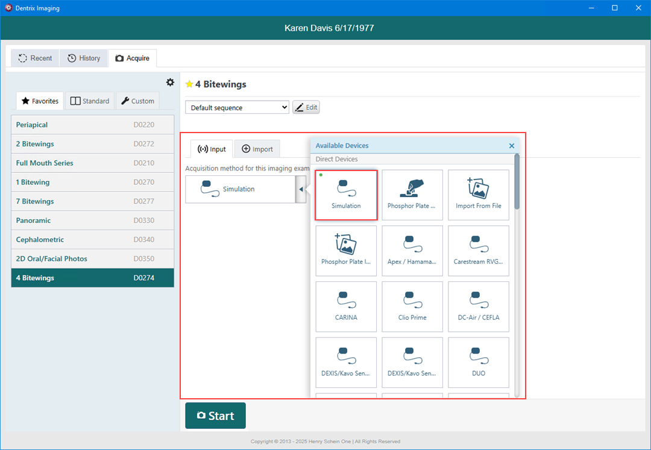The height and width of the screenshot is (450, 651).
Task: Open the Default sequence dropdown
Action: tap(237, 108)
